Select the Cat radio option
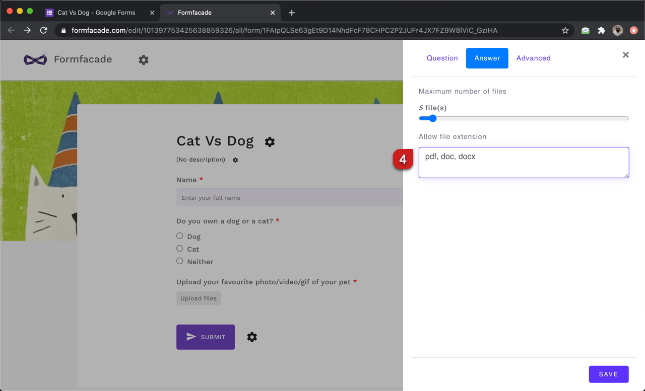Image resolution: width=645 pixels, height=391 pixels. point(179,248)
